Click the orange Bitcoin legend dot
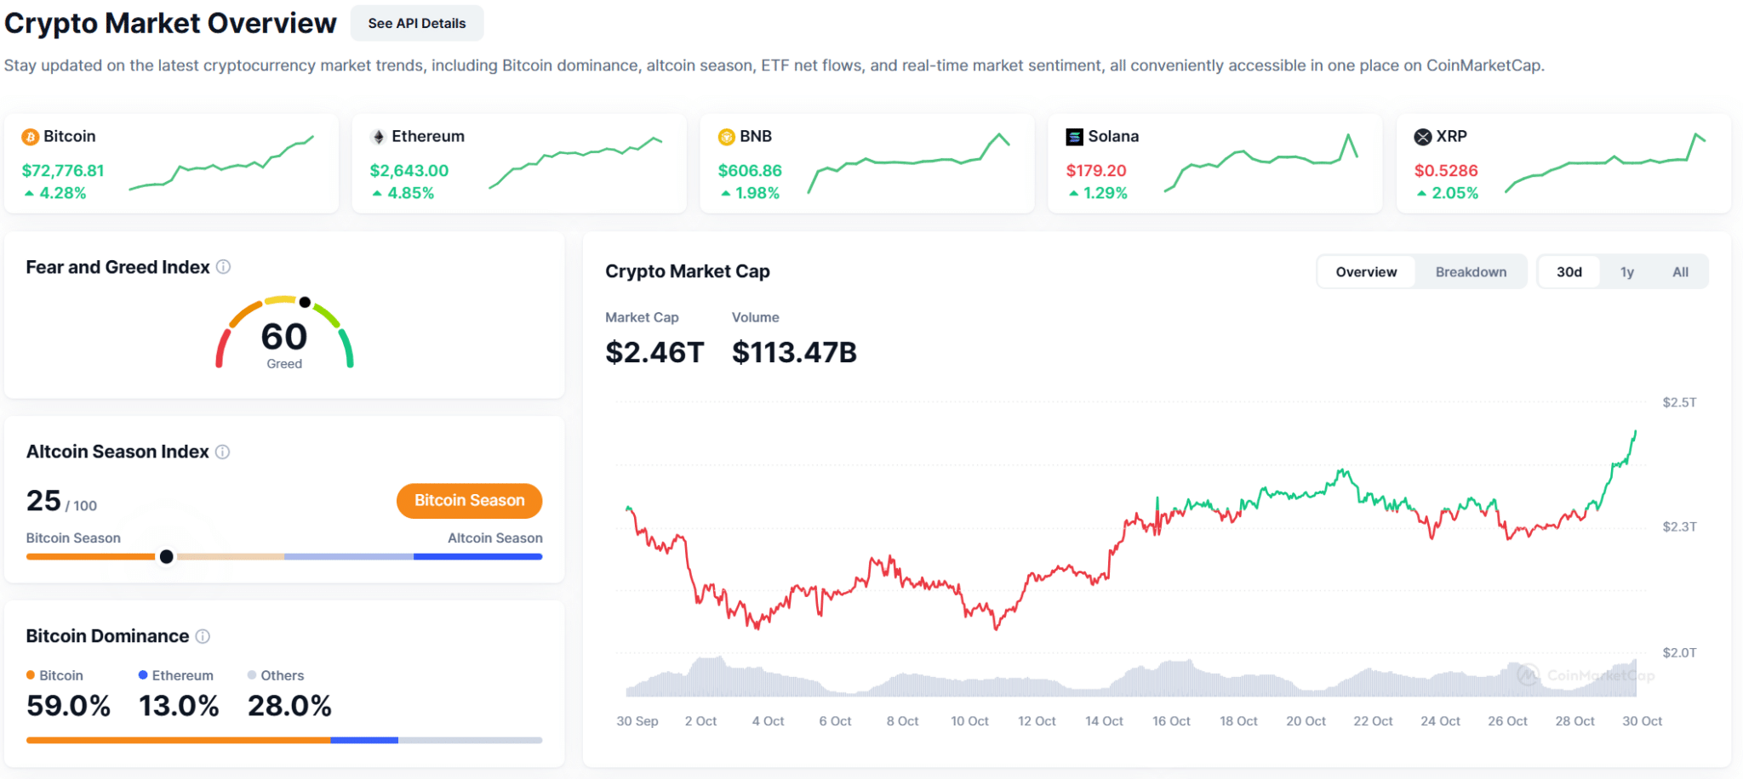This screenshot has width=1743, height=779. 31,675
